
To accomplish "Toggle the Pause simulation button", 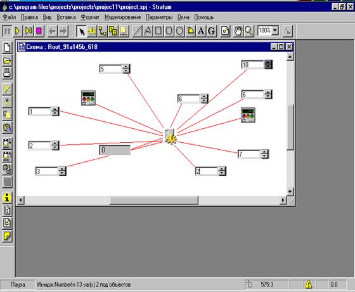I will click(x=7, y=31).
